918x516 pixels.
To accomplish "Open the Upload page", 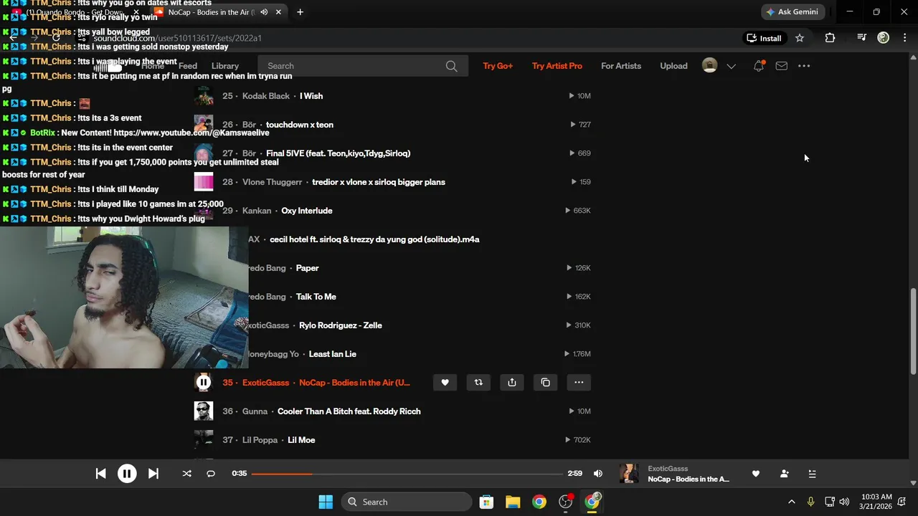I will [673, 66].
